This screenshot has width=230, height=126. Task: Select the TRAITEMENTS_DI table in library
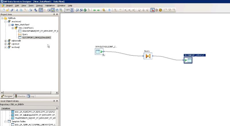pos(35,118)
